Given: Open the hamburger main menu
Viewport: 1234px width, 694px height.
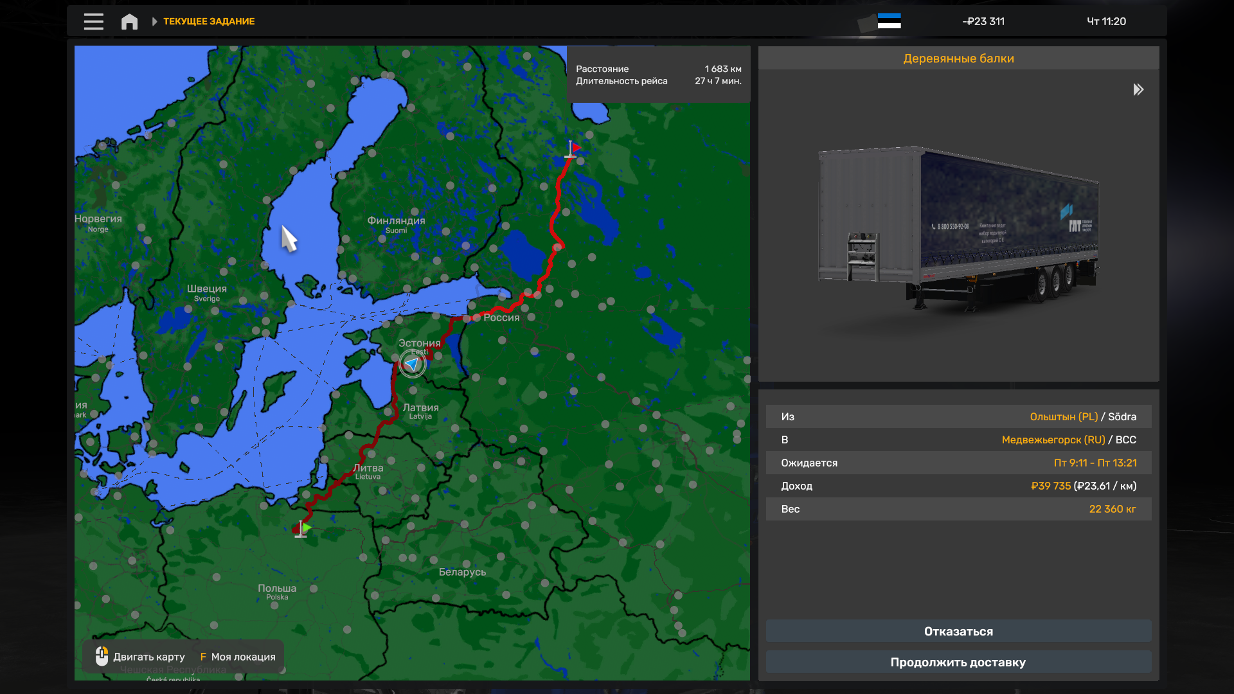Looking at the screenshot, I should [93, 21].
